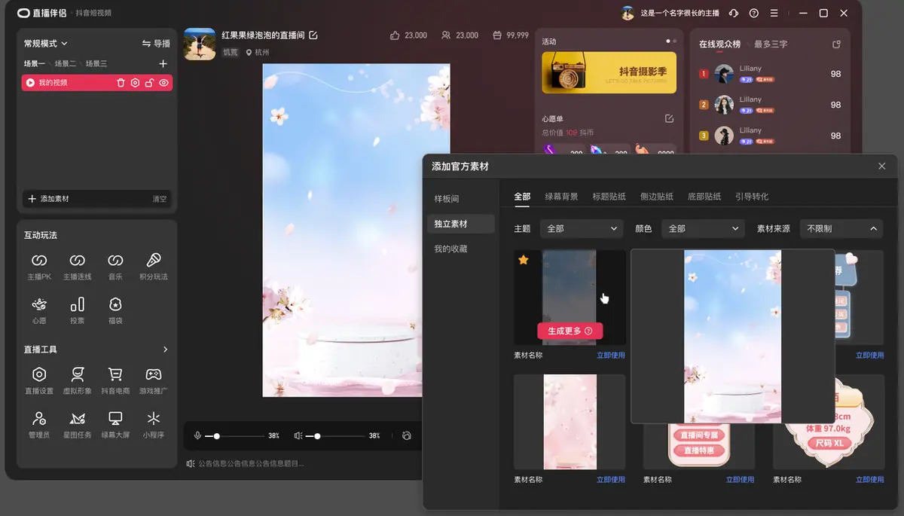904x516 pixels.
Task: Click streamer avatar in title bar
Action: pos(628,13)
